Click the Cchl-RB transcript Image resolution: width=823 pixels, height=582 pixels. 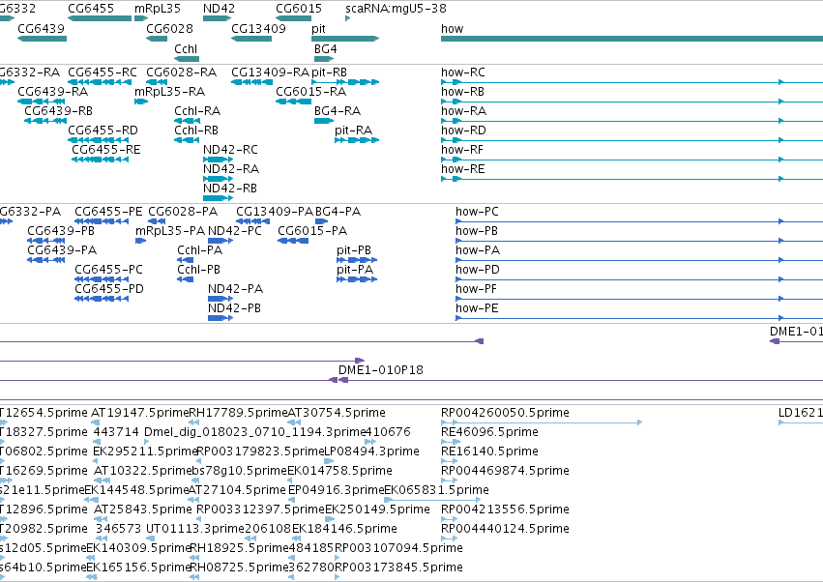[x=187, y=140]
